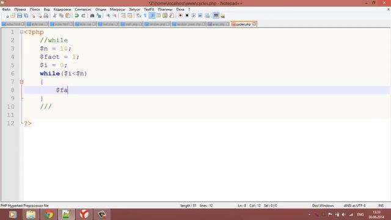Open Google Chrome from taskbar

click(x=49, y=215)
